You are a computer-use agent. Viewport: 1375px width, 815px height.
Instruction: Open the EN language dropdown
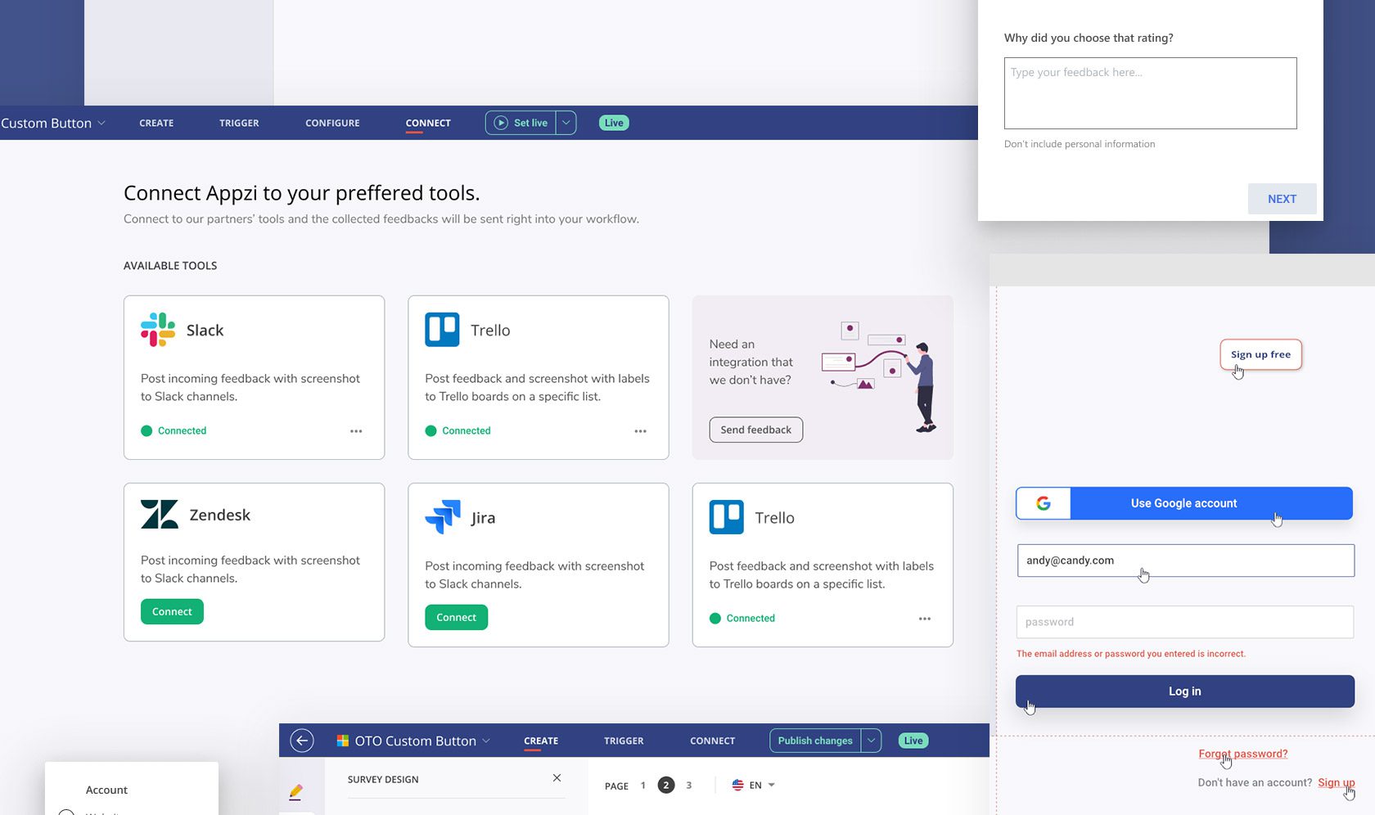click(x=771, y=785)
